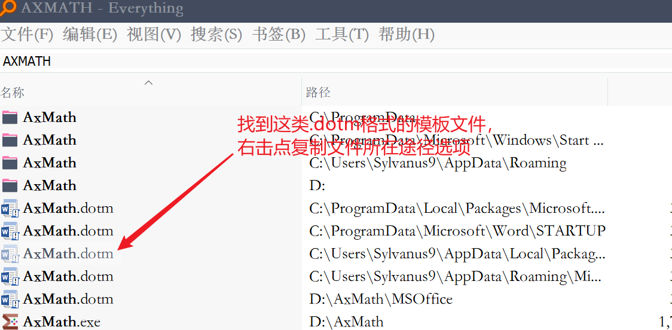Click path C:\ProgramData\Local\Packages\Microsoft....
Viewport: 672px width, 330px height.
coord(457,208)
